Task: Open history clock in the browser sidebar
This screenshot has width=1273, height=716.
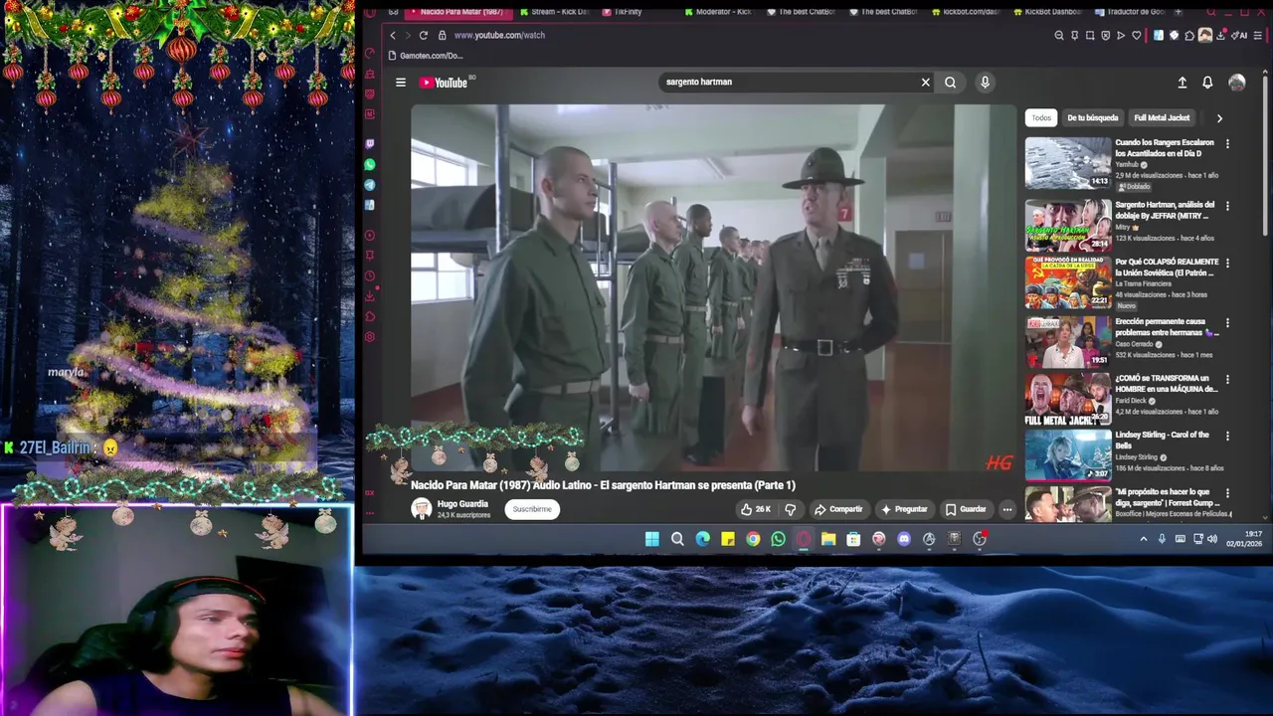Action: (370, 275)
